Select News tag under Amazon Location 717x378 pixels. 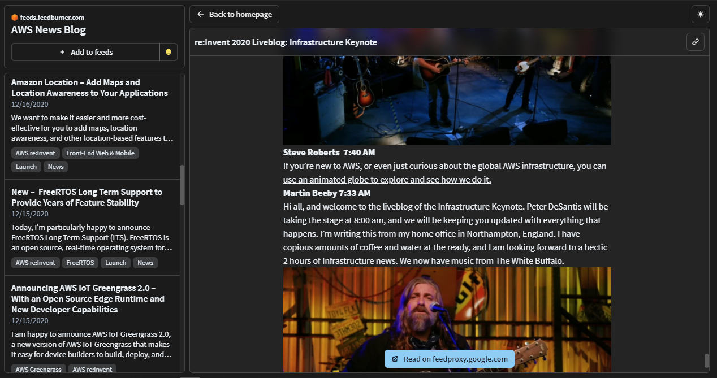[56, 167]
